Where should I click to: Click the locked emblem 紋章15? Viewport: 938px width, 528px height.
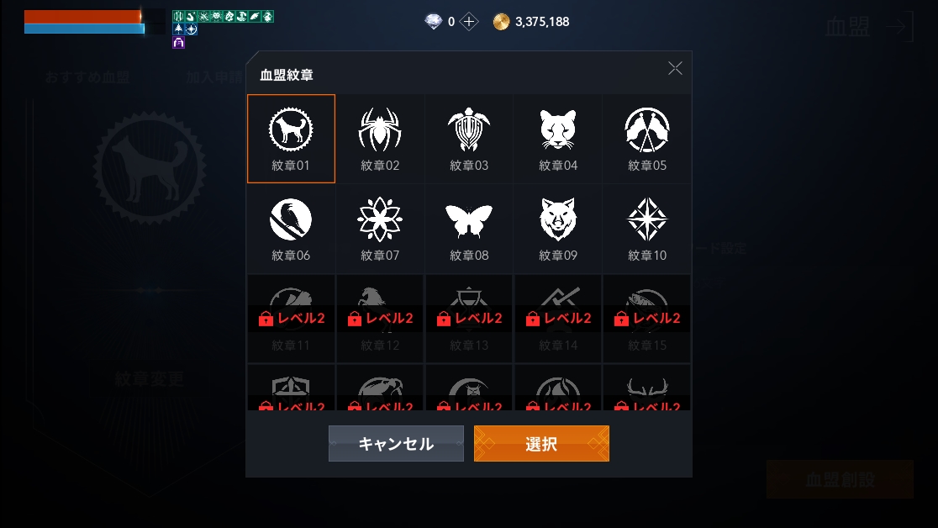click(646, 319)
